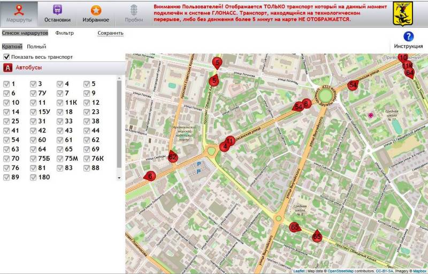428x274 pixels.
Task: Switch to Полный list view
Action: [36, 46]
